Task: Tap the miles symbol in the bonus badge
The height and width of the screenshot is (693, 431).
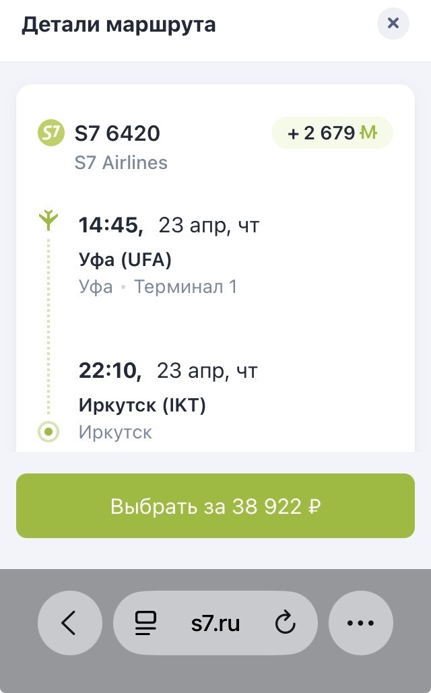Action: click(369, 133)
